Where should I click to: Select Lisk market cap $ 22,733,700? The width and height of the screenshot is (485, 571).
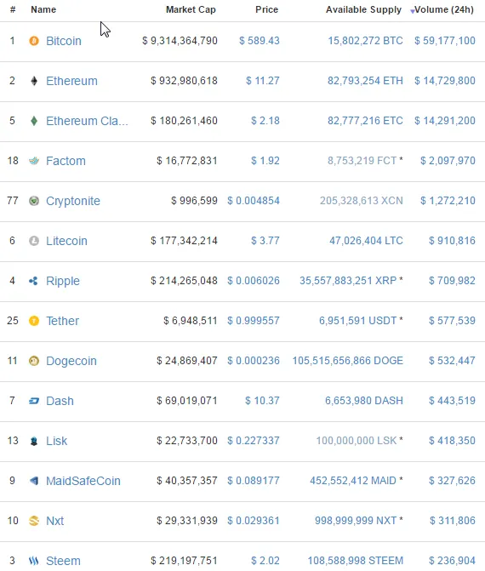[x=187, y=441]
